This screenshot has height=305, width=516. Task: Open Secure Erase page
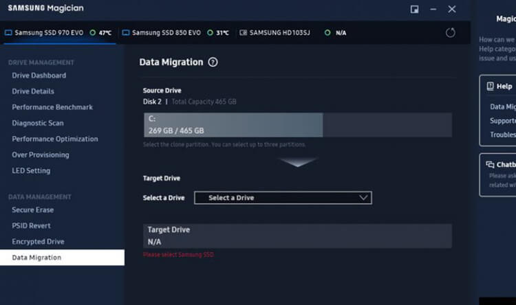(32, 210)
